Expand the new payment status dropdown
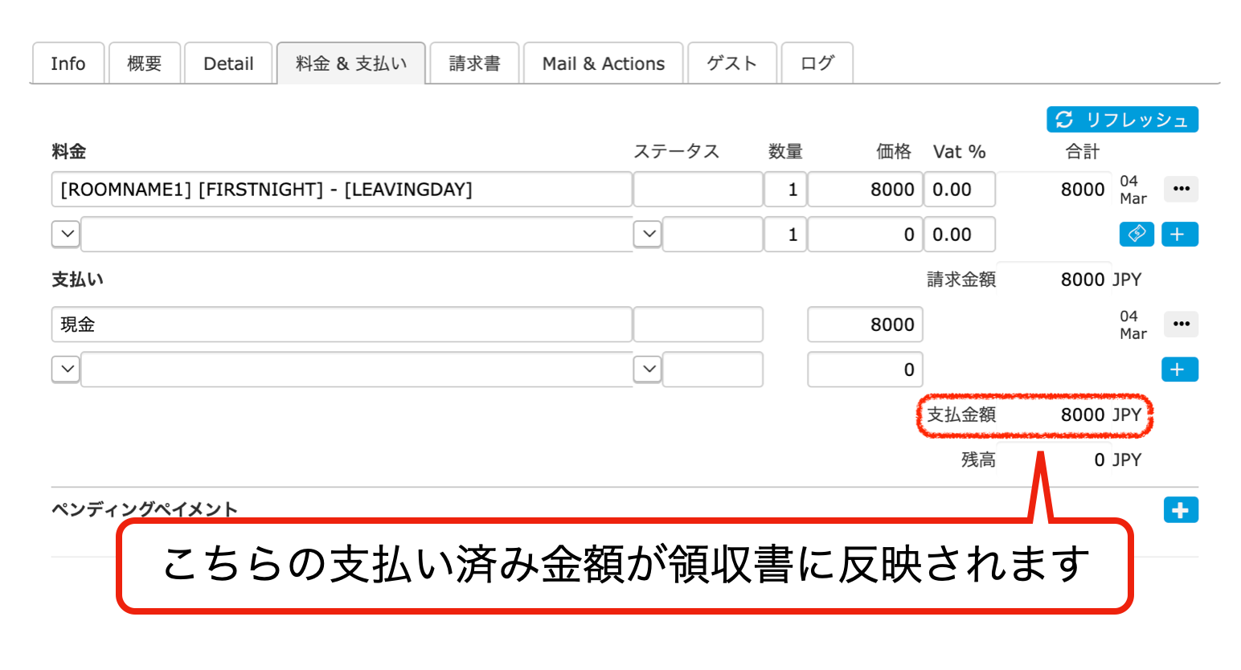This screenshot has height=670, width=1241. click(648, 370)
